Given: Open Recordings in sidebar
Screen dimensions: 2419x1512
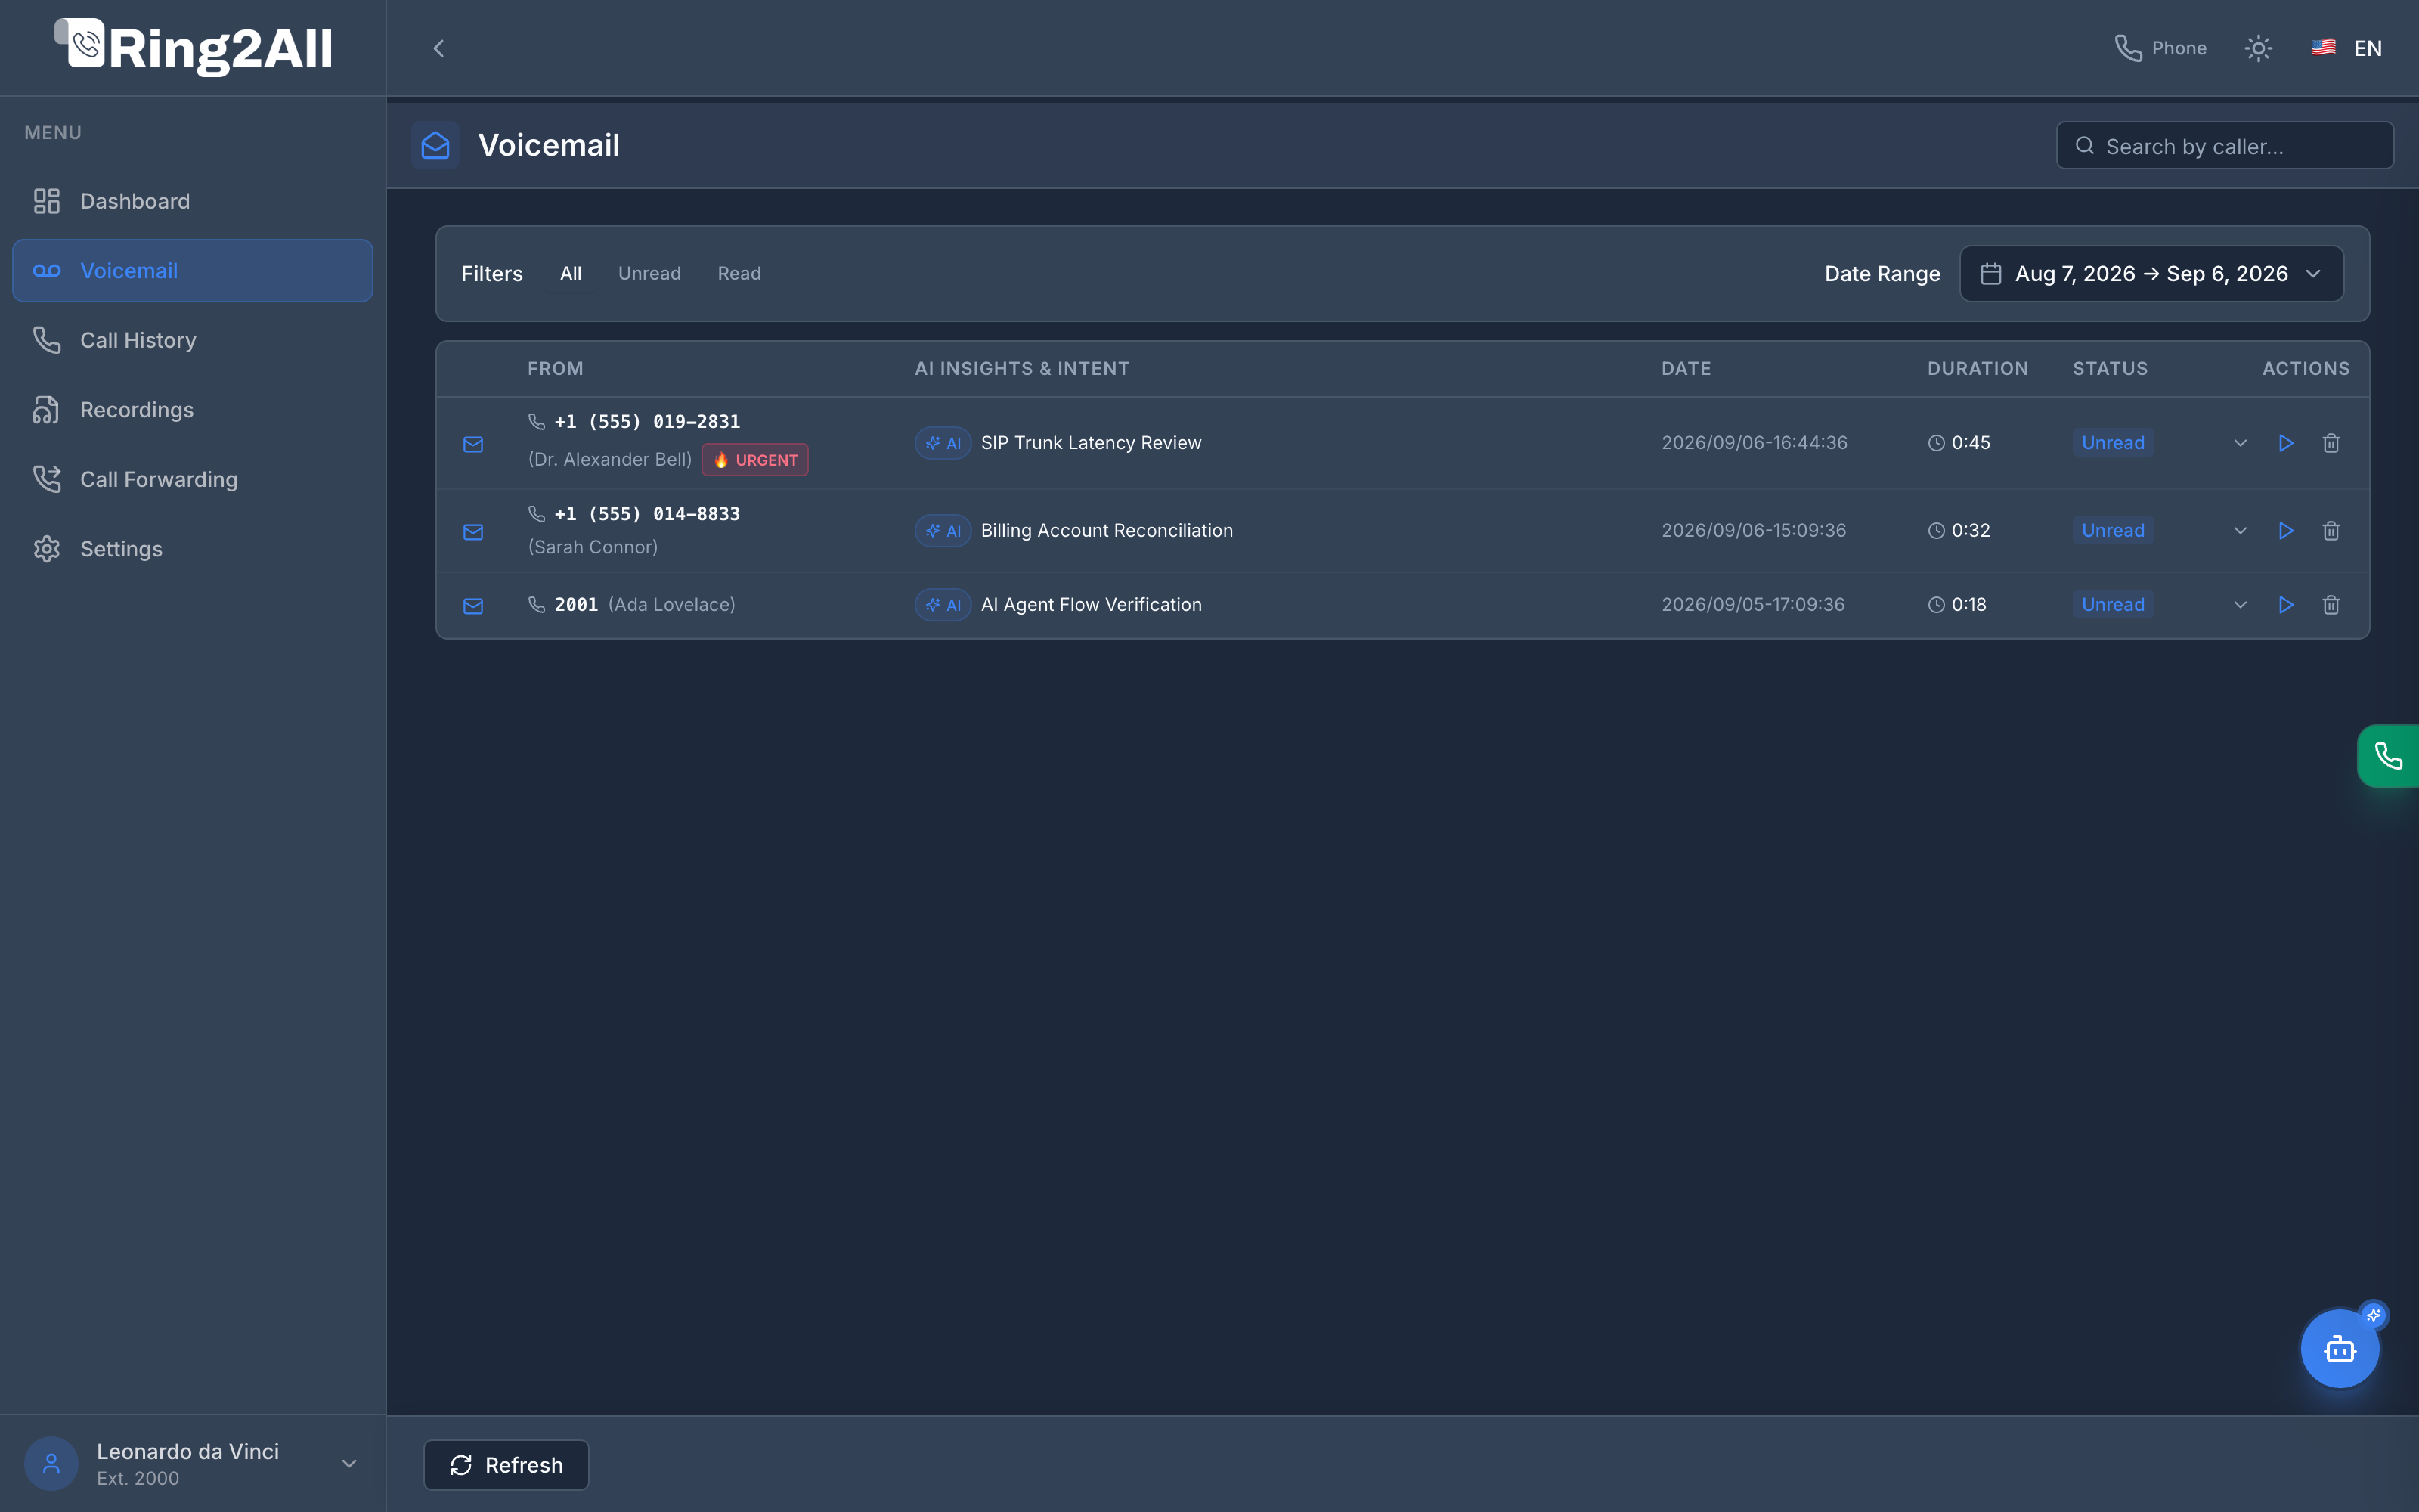Looking at the screenshot, I should [193, 410].
